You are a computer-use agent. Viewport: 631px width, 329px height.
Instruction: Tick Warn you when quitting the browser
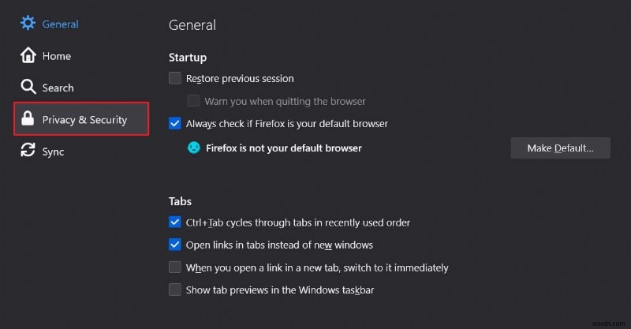193,101
